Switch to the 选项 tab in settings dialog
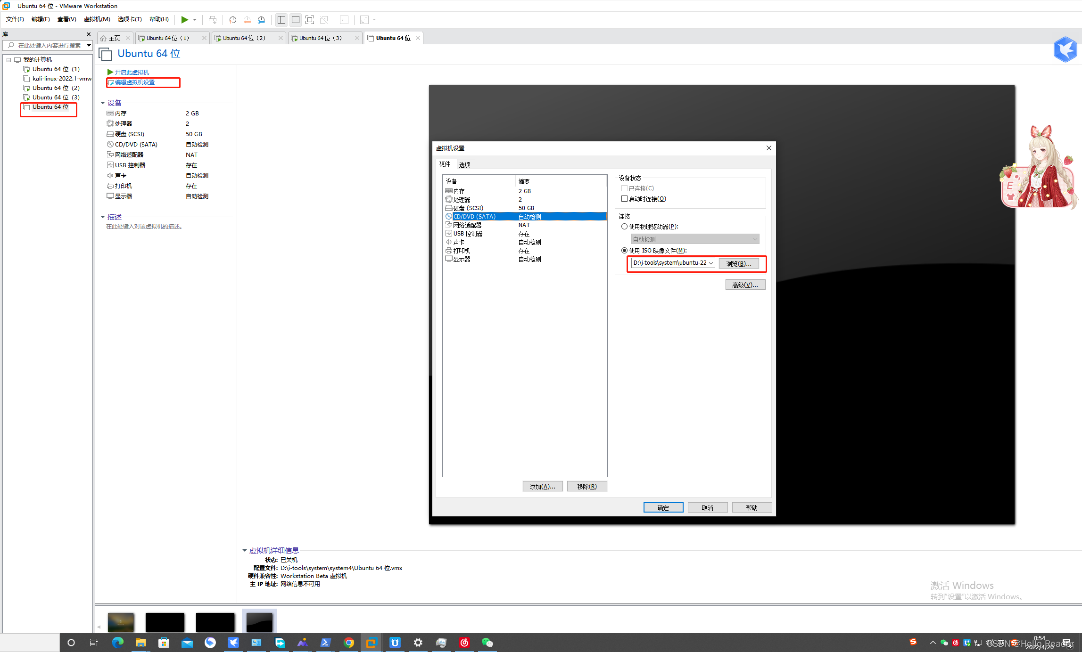1082x652 pixels. pos(465,164)
